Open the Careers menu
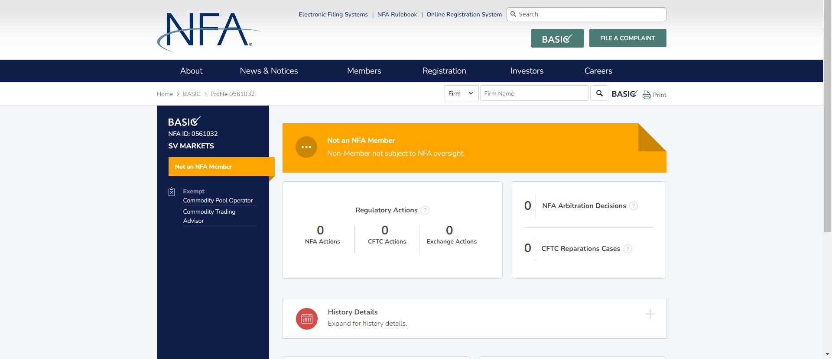The height and width of the screenshot is (359, 832). (598, 71)
